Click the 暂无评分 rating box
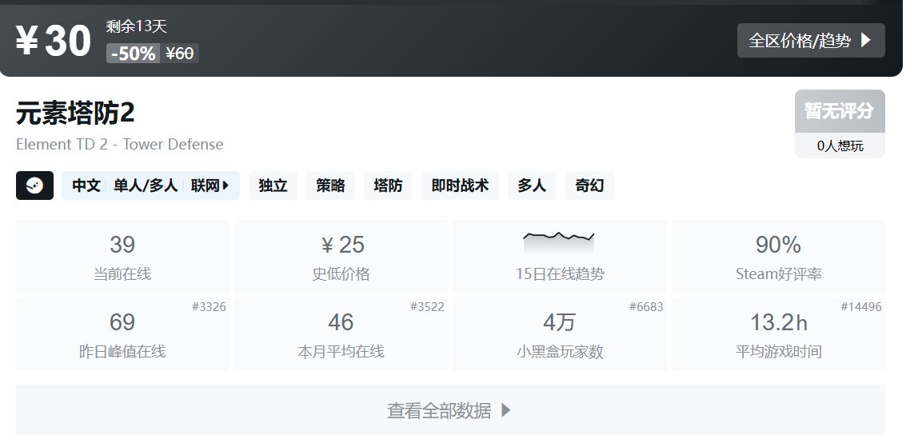 (x=840, y=111)
